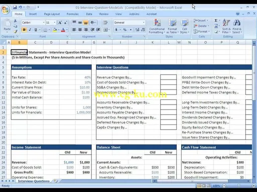The width and height of the screenshot is (257, 192).
Task: Open Conditional Formatting menu
Action: [157, 26]
